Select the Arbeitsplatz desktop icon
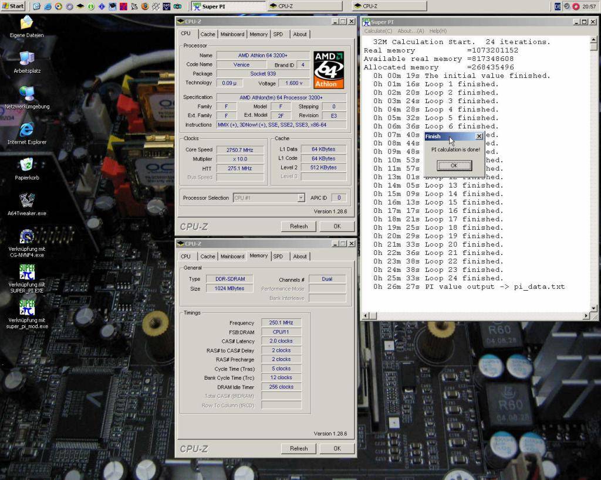Screen dimensions: 601x480 pos(26,58)
